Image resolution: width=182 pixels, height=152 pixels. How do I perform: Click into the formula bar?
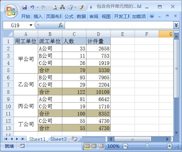pos(119,25)
